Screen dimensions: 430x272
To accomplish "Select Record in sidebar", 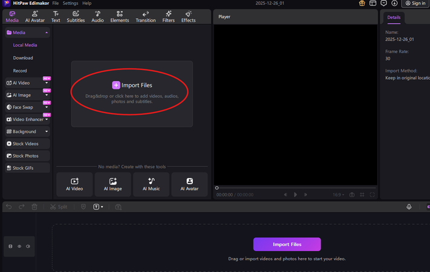I will pyautogui.click(x=20, y=71).
